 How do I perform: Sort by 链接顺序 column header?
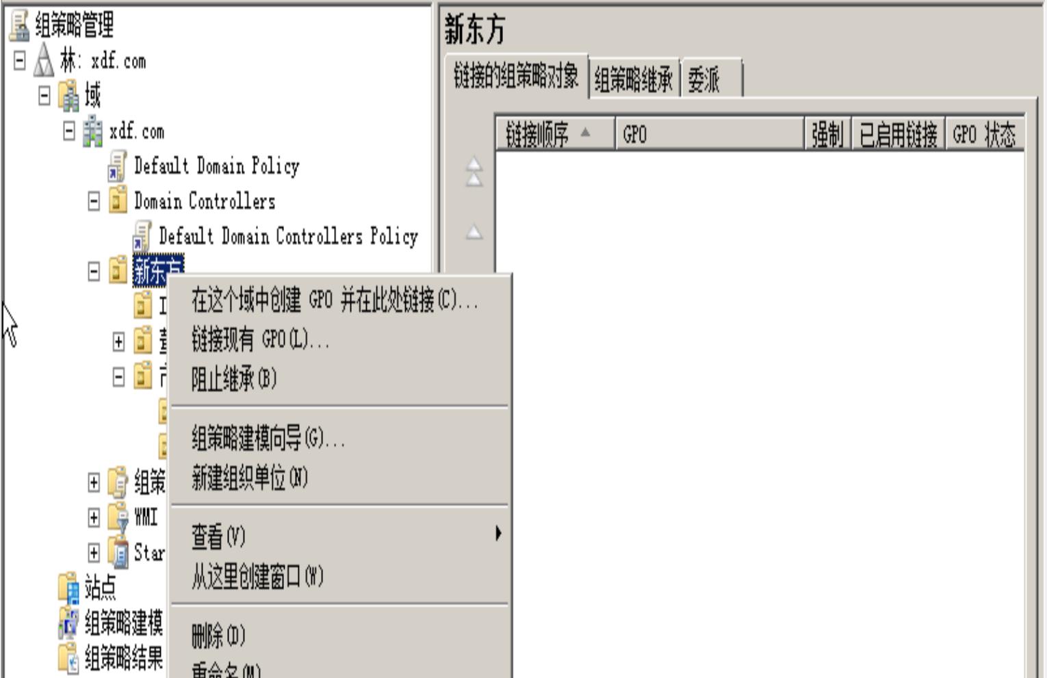556,134
